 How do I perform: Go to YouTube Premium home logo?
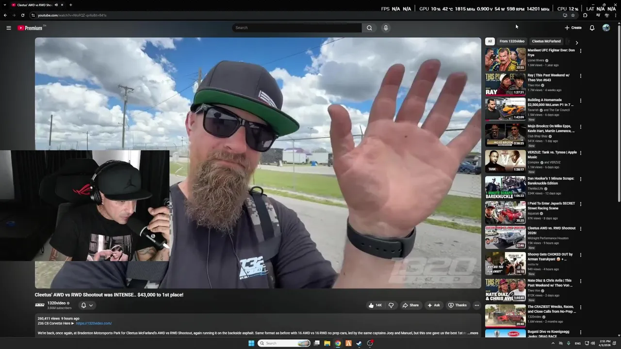[31, 28]
